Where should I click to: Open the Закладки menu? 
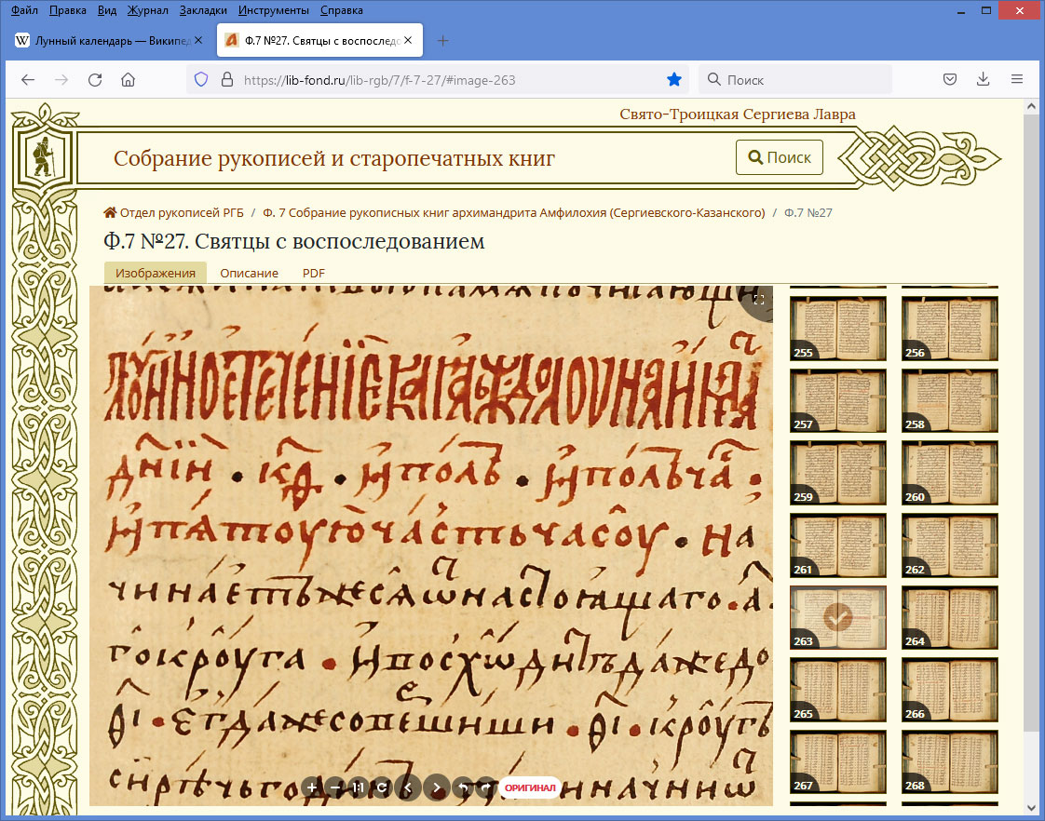pyautogui.click(x=203, y=10)
